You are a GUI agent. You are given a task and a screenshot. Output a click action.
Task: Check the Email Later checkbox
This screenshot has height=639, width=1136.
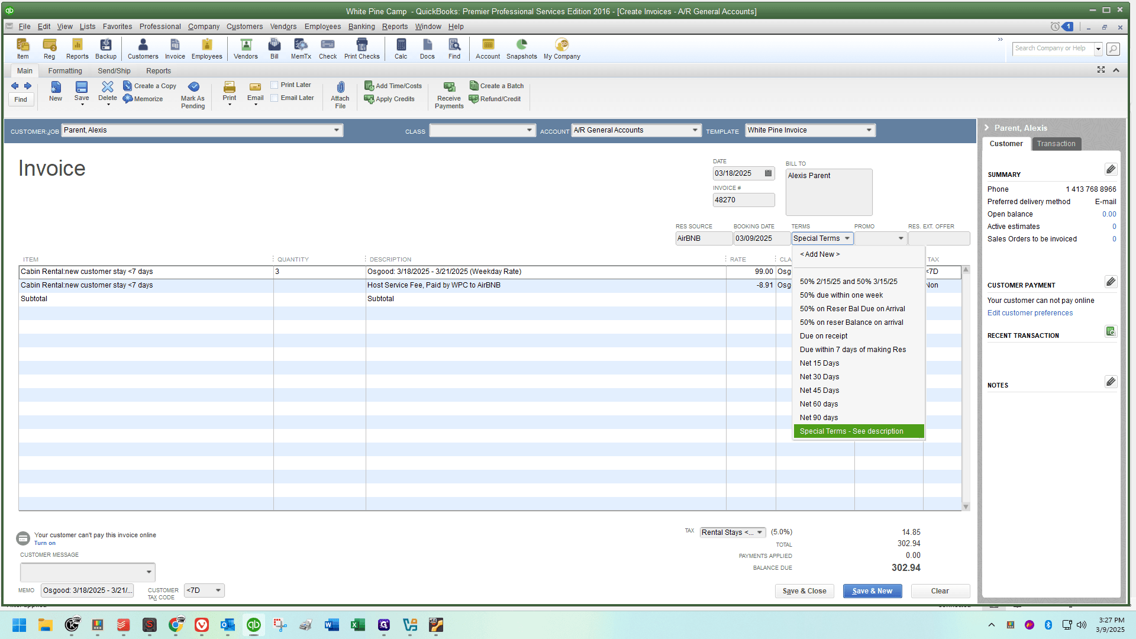[275, 98]
